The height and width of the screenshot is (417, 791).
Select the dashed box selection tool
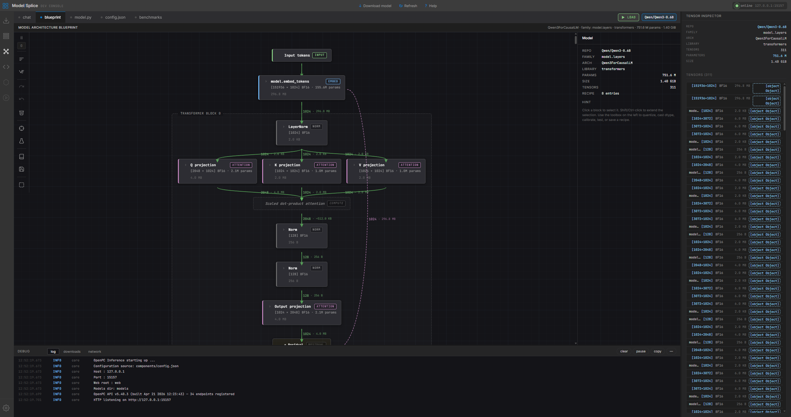22,185
